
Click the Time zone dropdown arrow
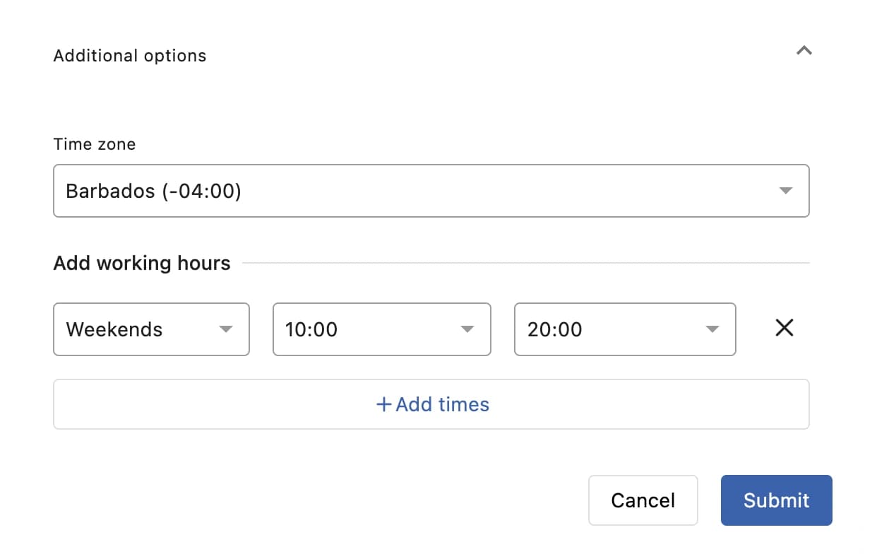[x=785, y=191]
